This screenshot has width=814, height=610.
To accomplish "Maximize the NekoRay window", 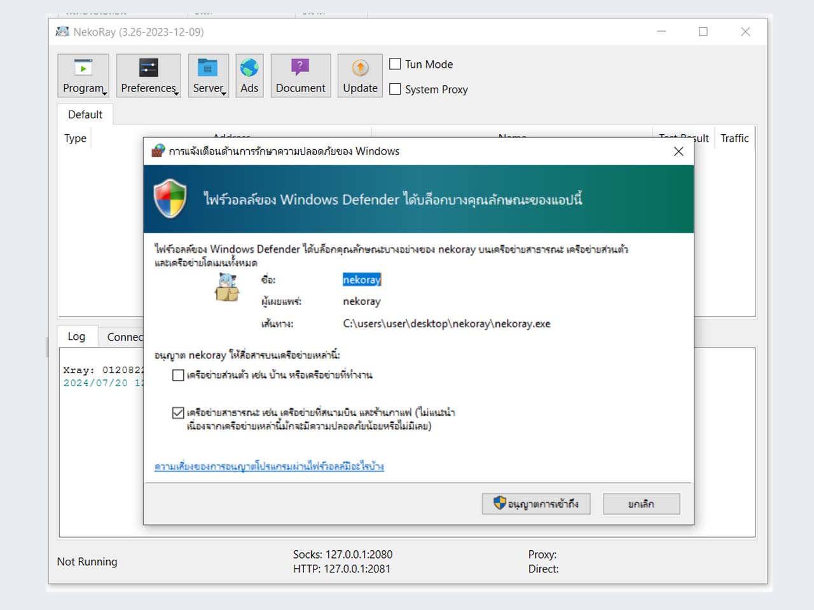I will tap(703, 32).
